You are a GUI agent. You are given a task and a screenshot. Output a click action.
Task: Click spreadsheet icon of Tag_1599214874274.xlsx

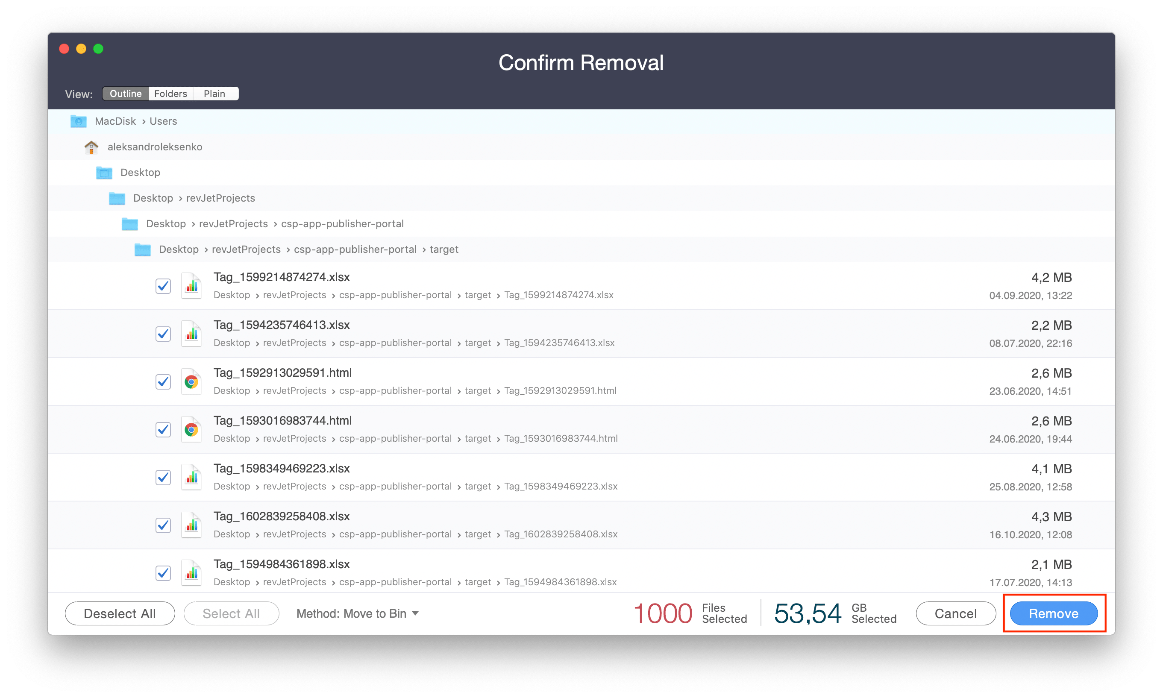[x=191, y=286]
